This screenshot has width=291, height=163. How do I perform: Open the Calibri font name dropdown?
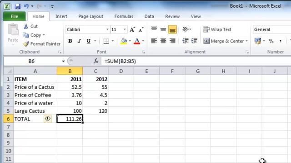pyautogui.click(x=107, y=29)
